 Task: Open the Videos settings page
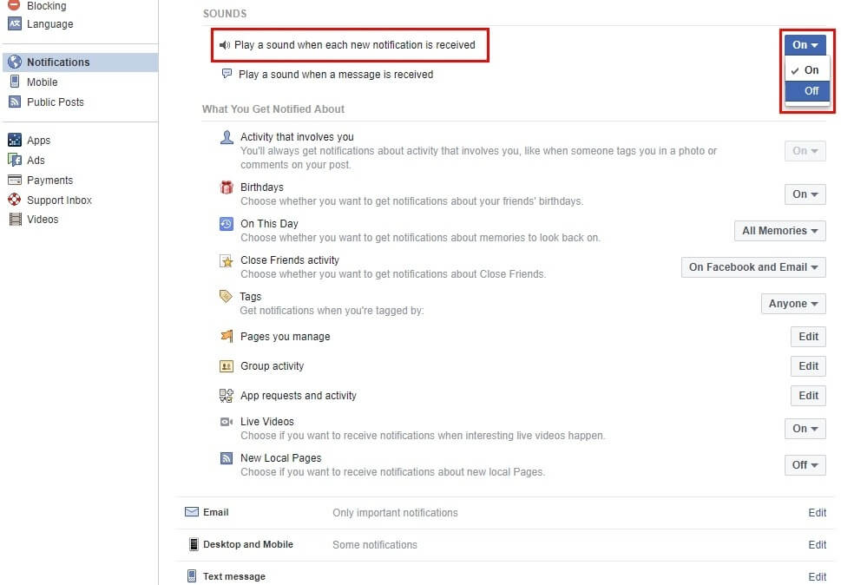coord(43,219)
